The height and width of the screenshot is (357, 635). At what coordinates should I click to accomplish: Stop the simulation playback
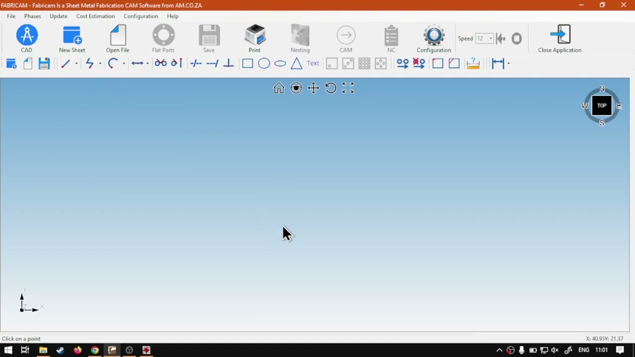pos(517,39)
